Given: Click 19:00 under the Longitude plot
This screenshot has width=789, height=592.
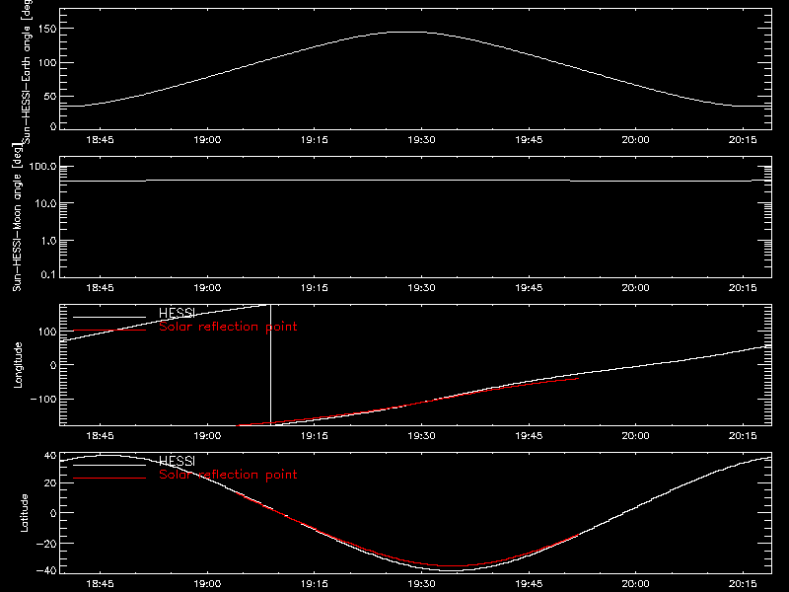Looking at the screenshot, I should [x=207, y=436].
